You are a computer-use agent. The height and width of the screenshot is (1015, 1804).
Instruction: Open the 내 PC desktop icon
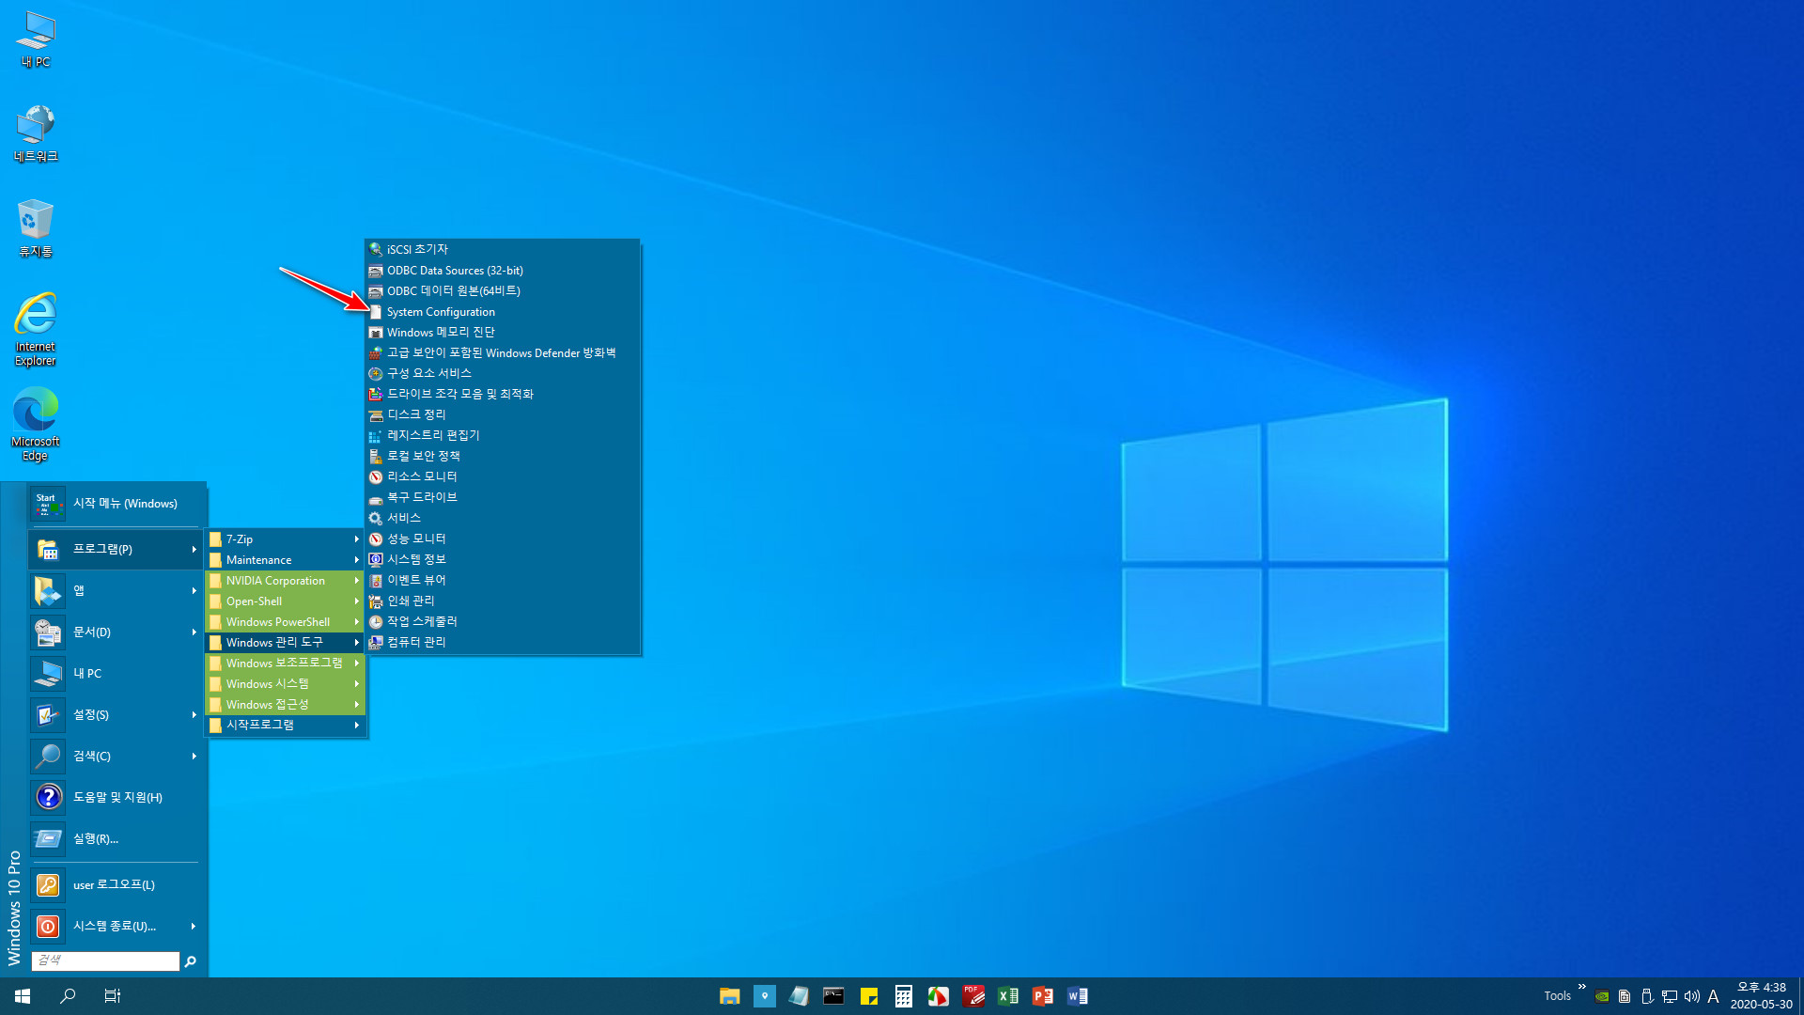[x=36, y=39]
